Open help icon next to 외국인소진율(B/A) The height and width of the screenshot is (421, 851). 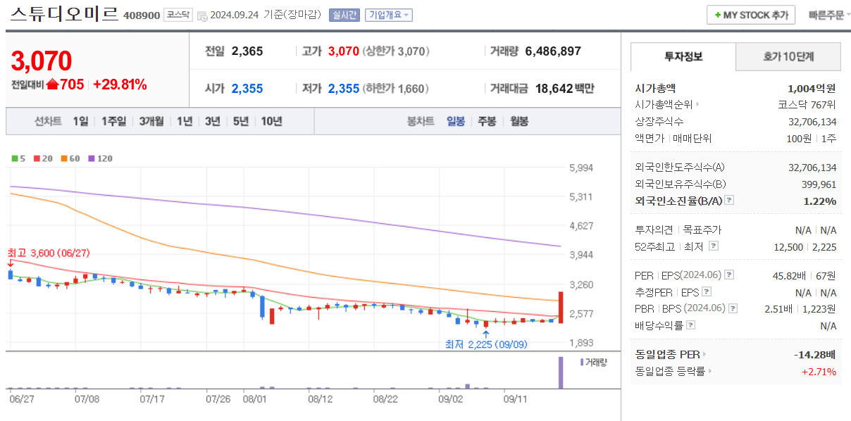coord(729,201)
